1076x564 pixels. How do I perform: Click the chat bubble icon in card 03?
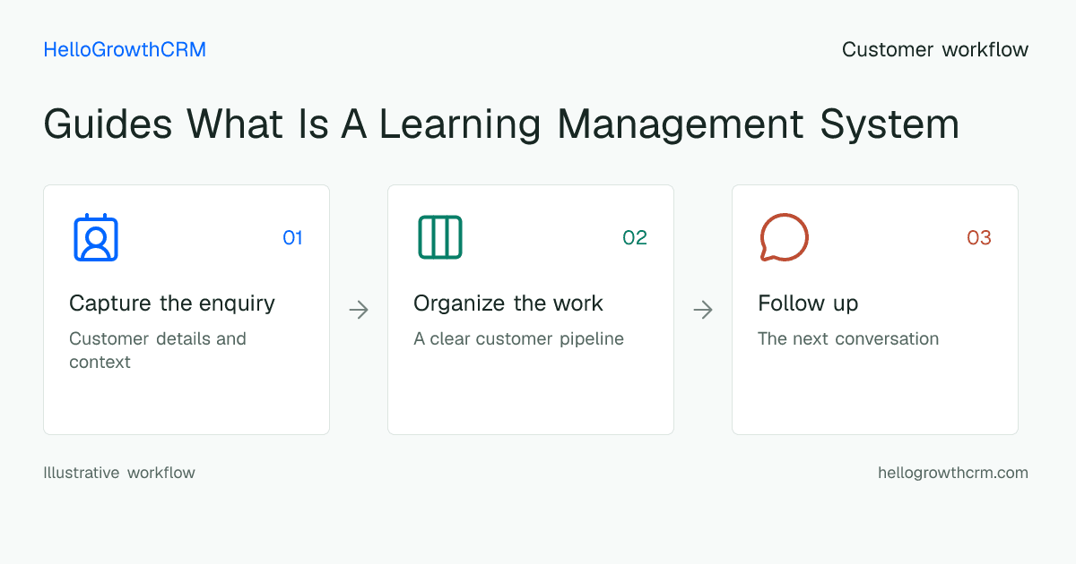click(x=785, y=237)
